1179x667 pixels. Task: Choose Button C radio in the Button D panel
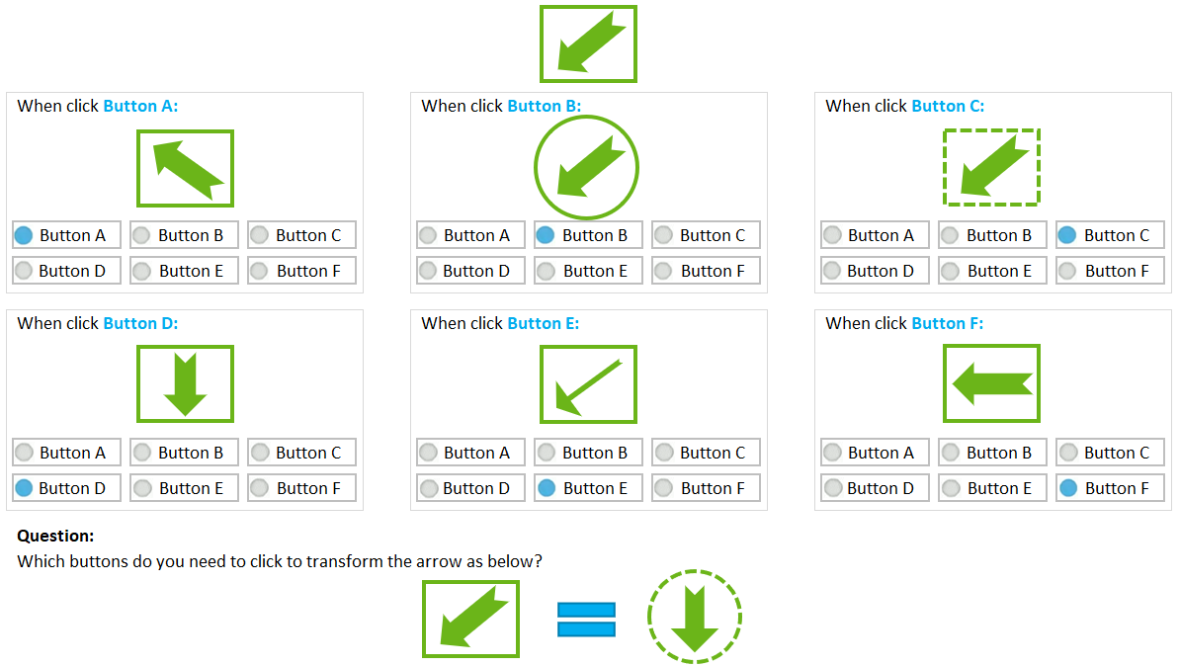point(260,453)
